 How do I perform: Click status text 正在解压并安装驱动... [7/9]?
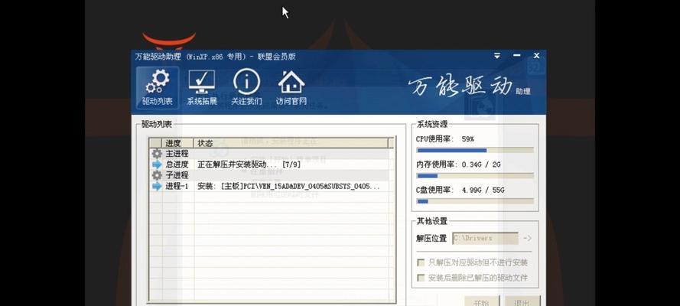pyautogui.click(x=249, y=164)
